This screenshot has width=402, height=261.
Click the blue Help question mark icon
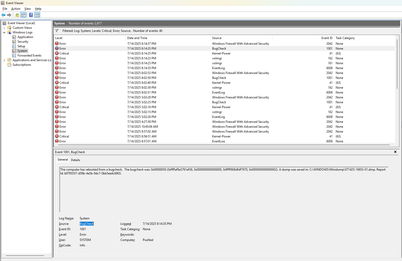[31, 15]
